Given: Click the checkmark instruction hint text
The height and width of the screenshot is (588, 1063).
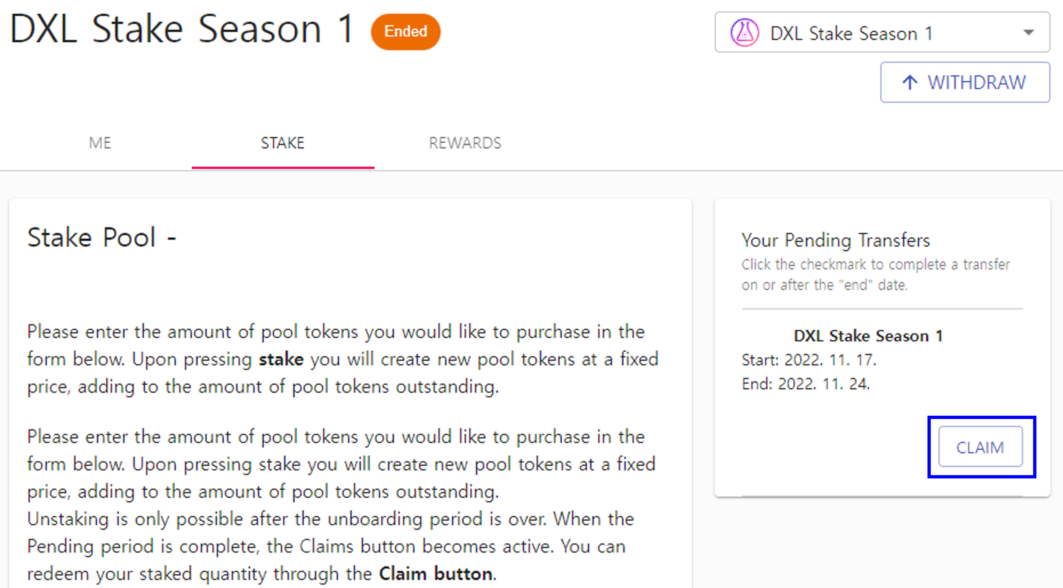Looking at the screenshot, I should 875,274.
